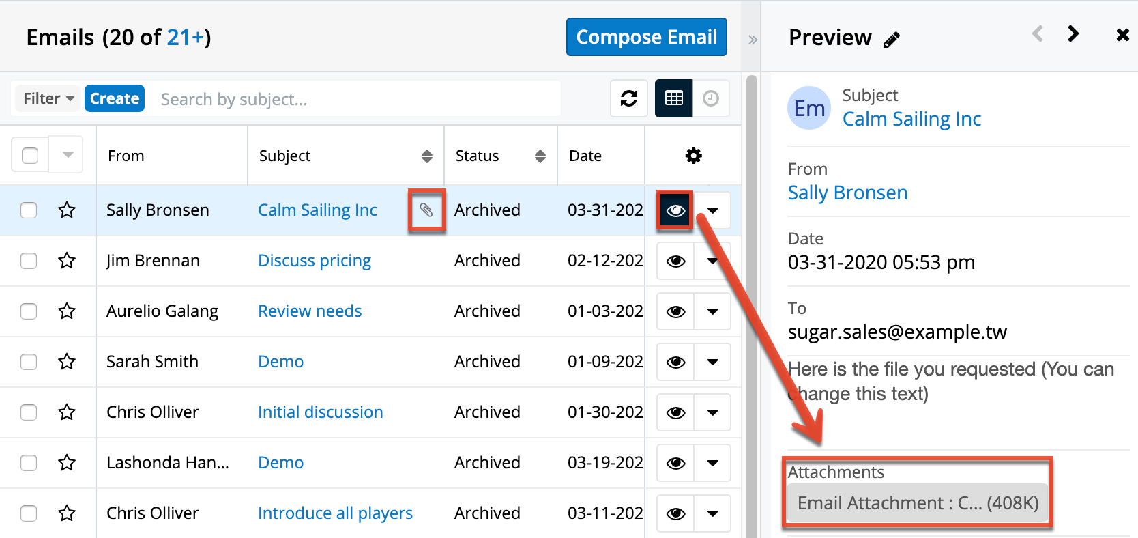Preview the Discuss pricing email
The height and width of the screenshot is (538, 1138).
tap(675, 261)
